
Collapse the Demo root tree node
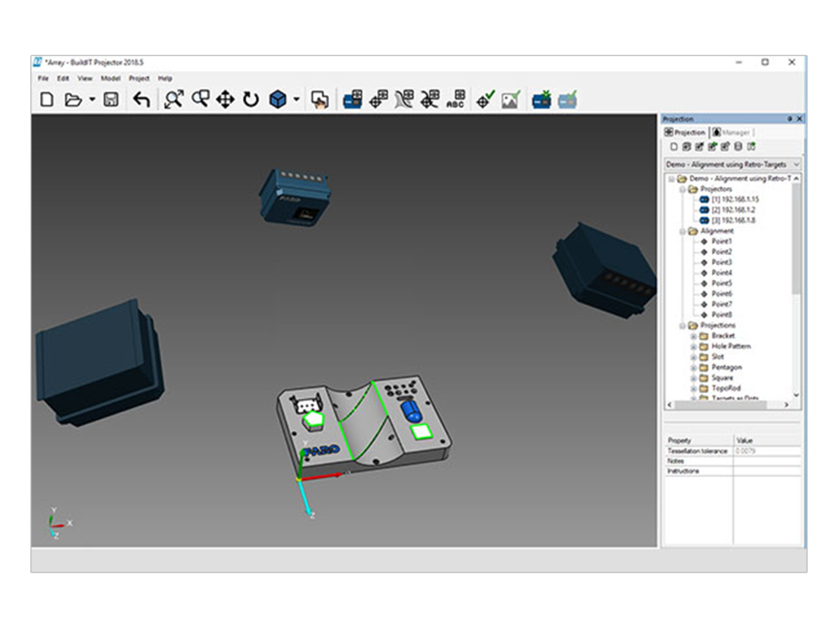[x=672, y=179]
